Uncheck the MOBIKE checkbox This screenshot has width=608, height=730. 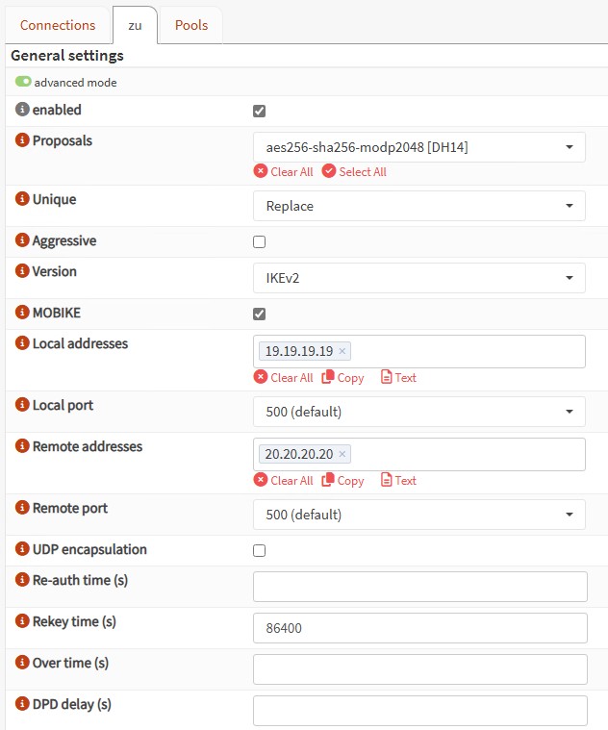[x=259, y=314]
